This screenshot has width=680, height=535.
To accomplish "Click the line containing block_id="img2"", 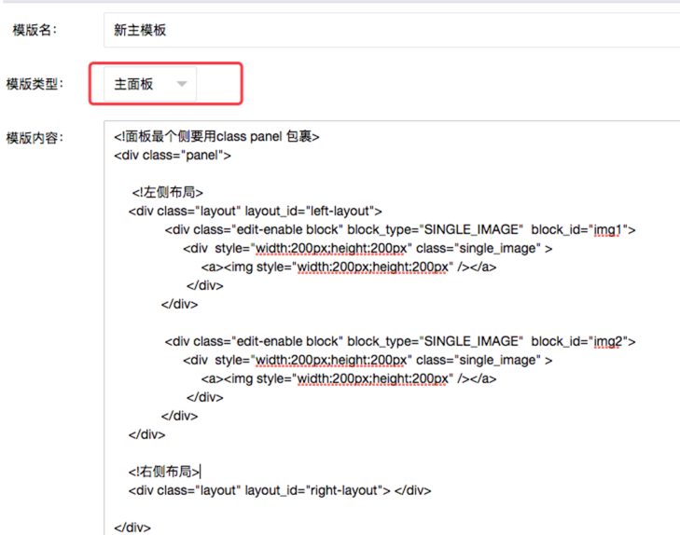I will [400, 341].
